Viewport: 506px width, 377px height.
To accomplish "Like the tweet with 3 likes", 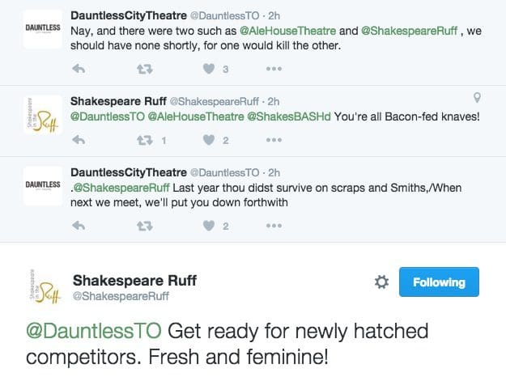I will tap(208, 70).
